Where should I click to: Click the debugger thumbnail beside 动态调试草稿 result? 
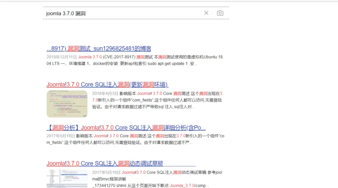coord(67,179)
